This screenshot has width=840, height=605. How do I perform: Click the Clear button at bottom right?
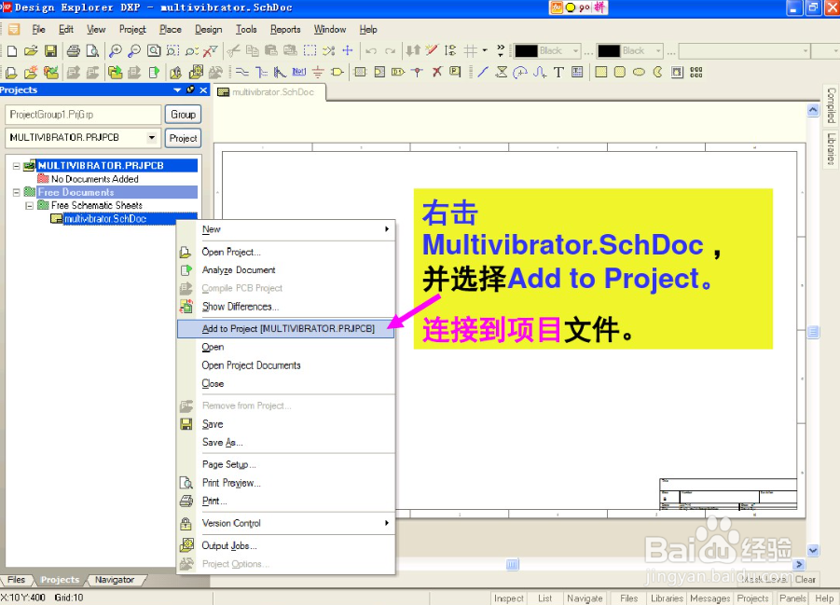[806, 580]
